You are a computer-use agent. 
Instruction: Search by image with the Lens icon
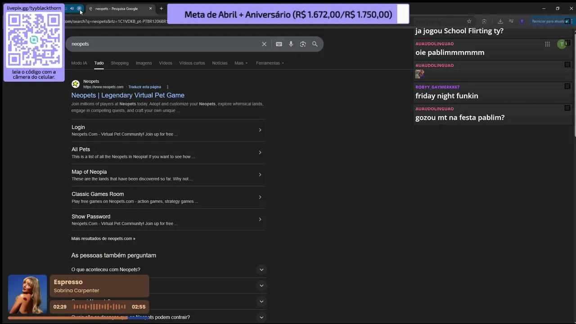pyautogui.click(x=303, y=44)
